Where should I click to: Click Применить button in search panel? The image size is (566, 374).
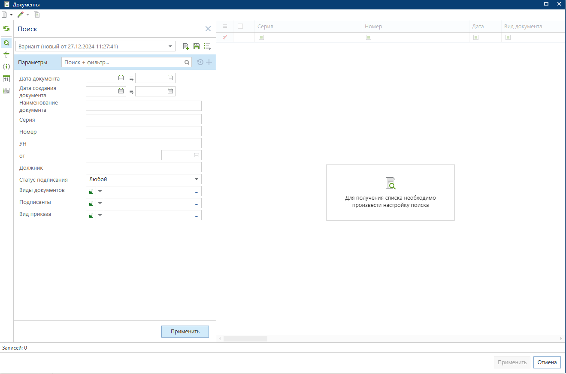coord(185,331)
